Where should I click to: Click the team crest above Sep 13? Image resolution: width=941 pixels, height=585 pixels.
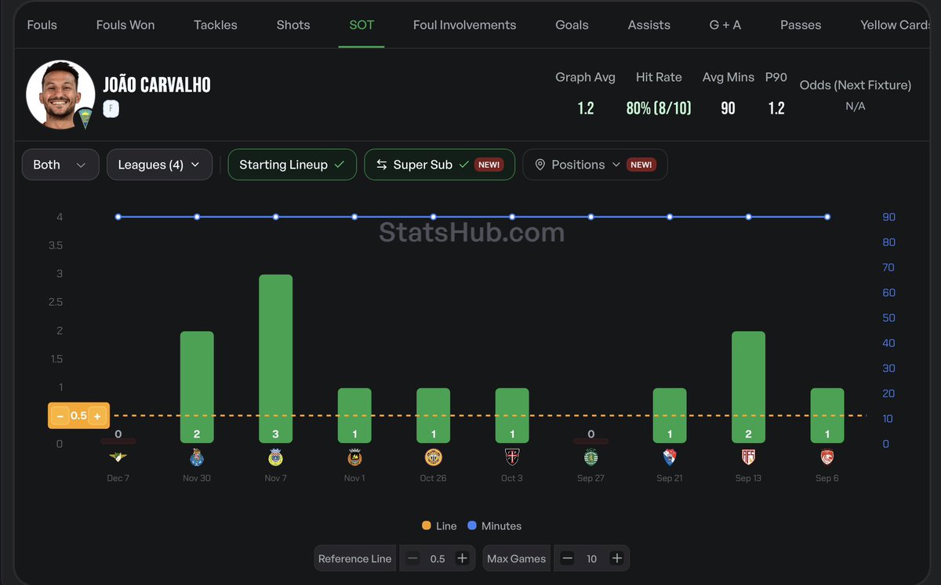[748, 457]
